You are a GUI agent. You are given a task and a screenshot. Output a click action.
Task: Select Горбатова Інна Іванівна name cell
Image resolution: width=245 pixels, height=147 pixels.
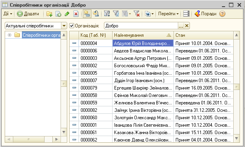(143, 73)
